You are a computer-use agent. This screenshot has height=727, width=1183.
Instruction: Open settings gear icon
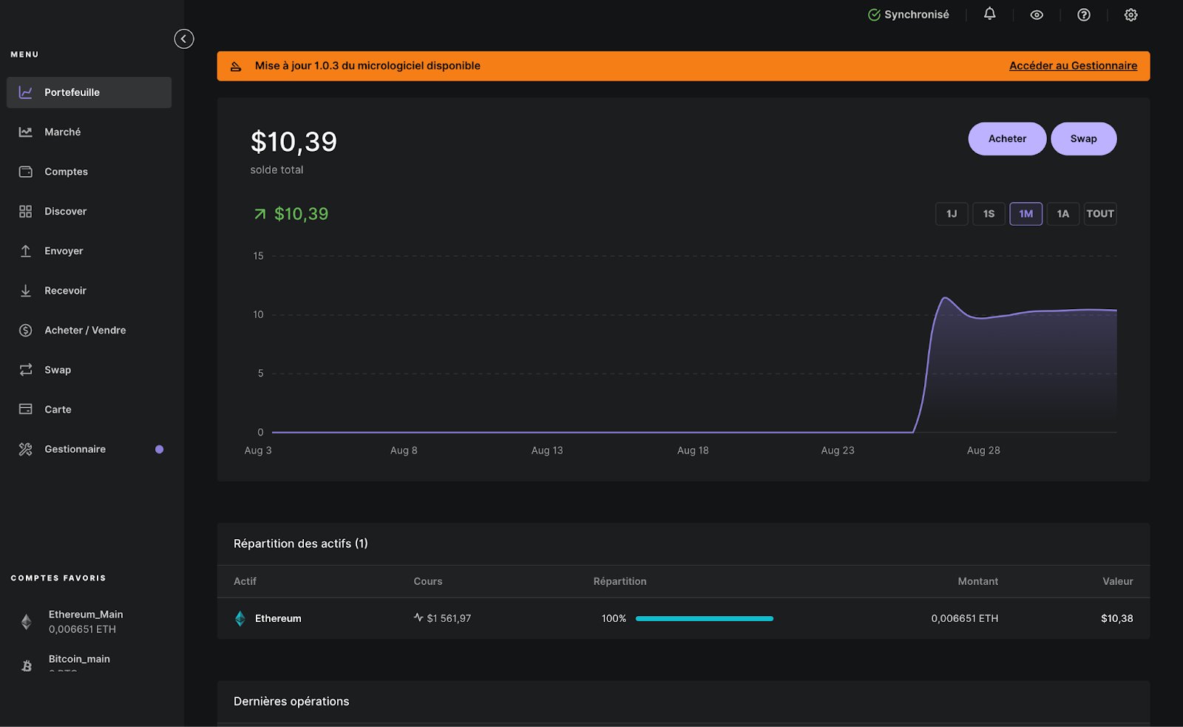pos(1131,15)
